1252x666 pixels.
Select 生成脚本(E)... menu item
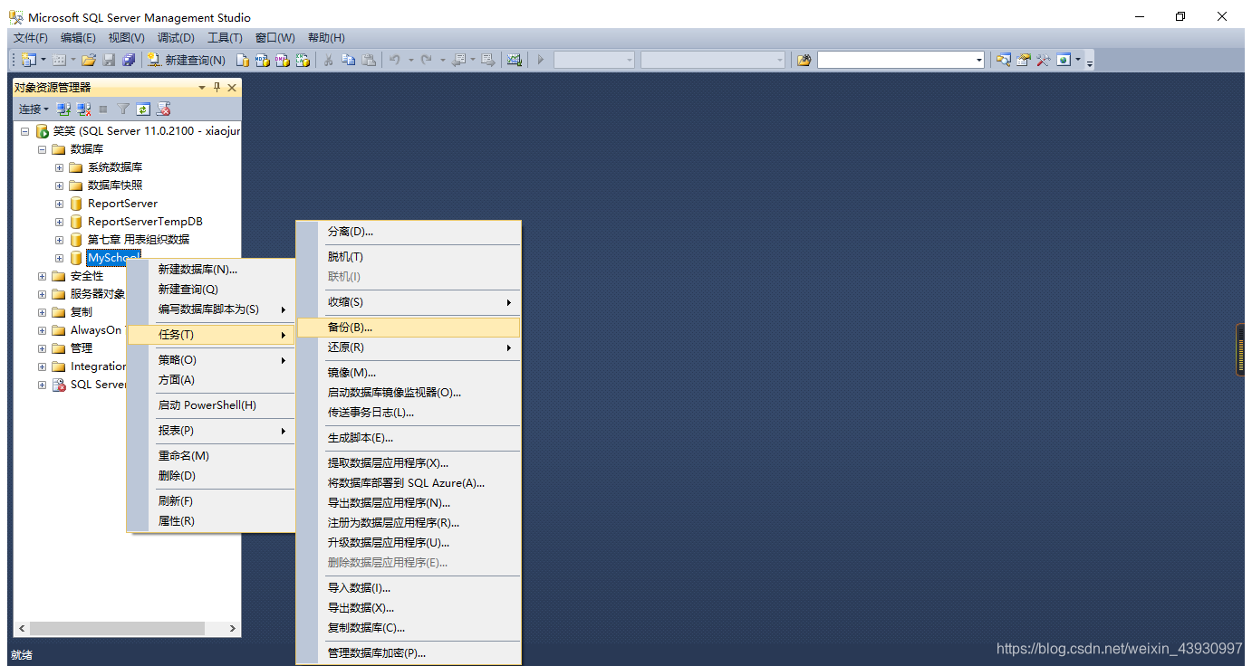click(409, 438)
